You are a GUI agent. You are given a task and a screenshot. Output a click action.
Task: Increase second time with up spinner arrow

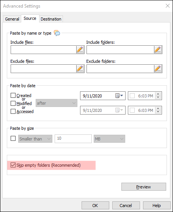pyautogui.click(x=158, y=108)
